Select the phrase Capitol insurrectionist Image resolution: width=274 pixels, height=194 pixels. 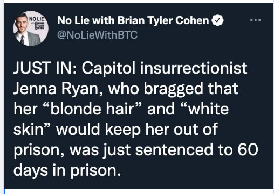165,69
